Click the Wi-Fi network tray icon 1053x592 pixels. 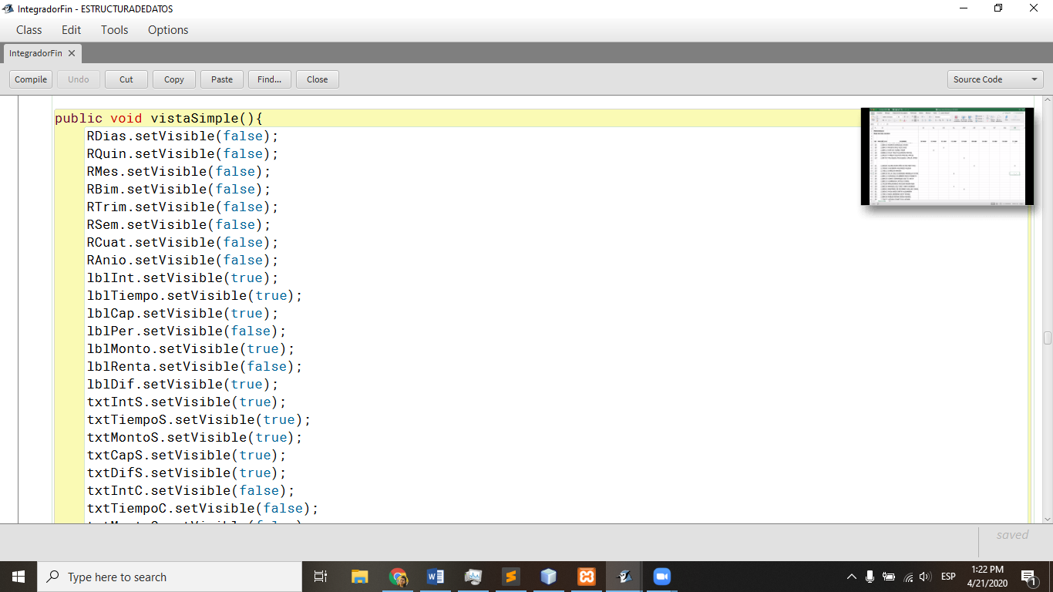908,577
